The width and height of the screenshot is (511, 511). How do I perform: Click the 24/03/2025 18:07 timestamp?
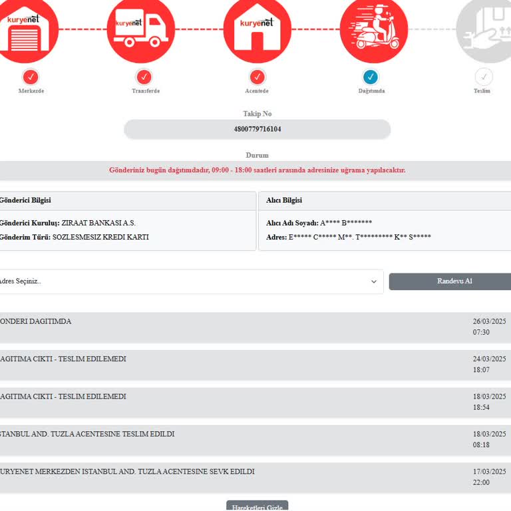[489, 364]
